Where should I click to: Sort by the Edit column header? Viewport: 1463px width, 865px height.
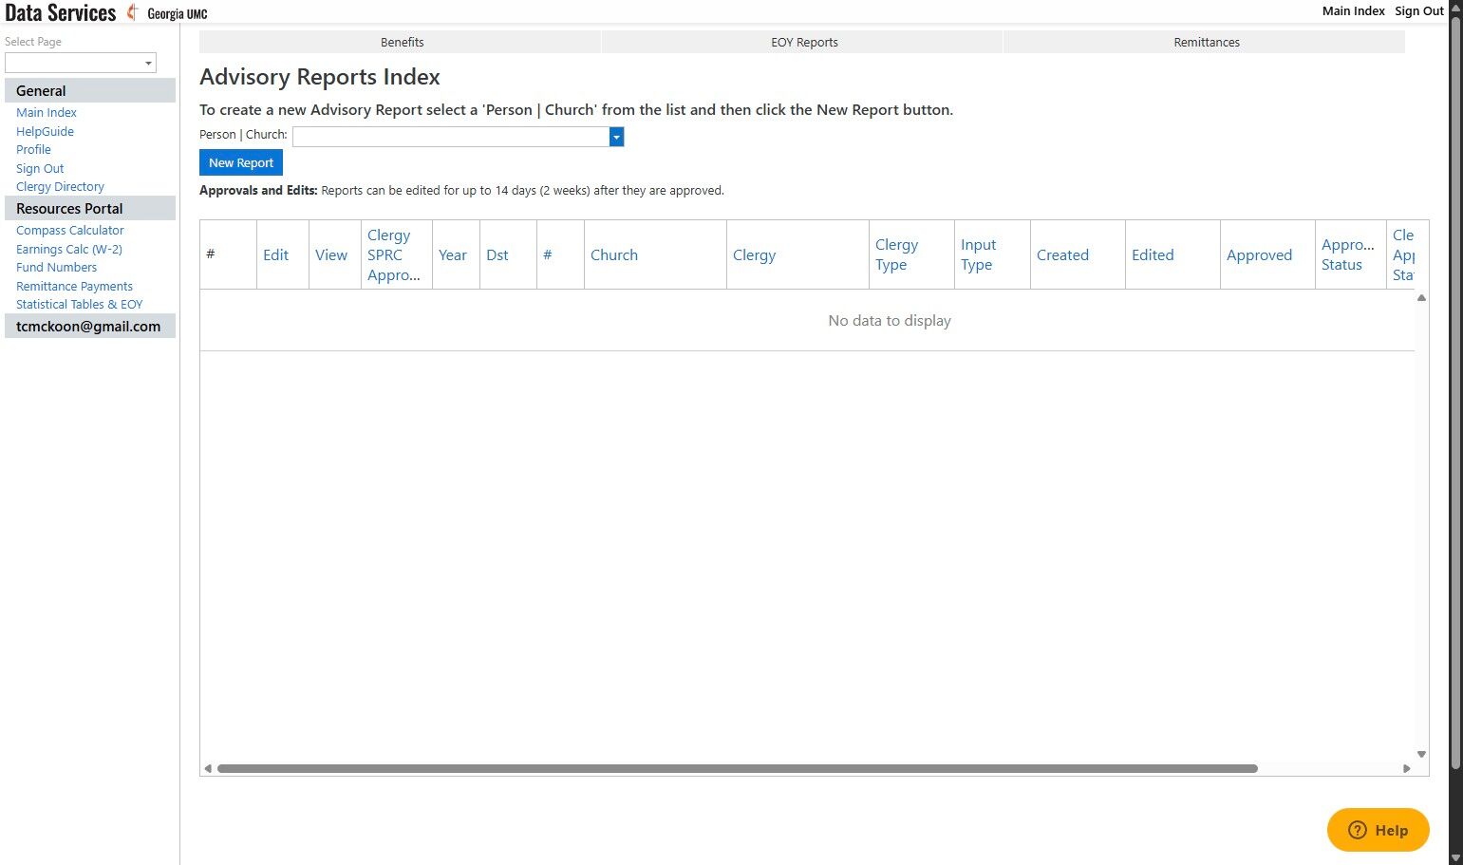click(275, 254)
